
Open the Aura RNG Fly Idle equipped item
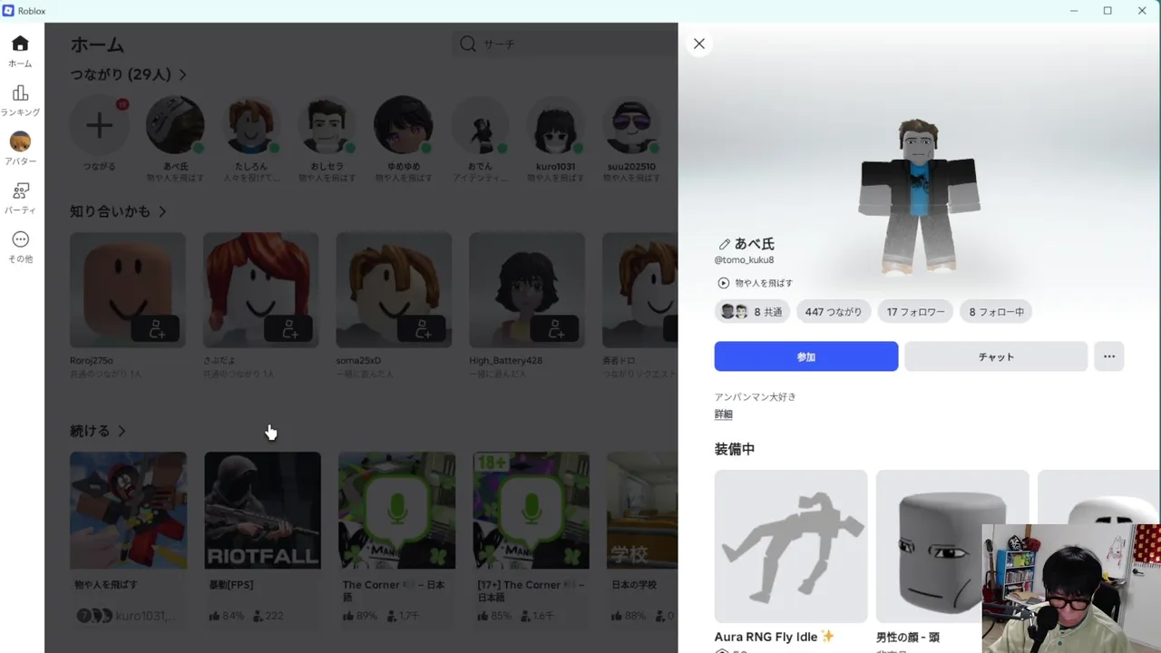[x=791, y=546]
